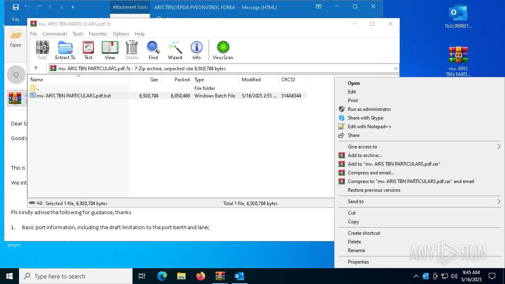The height and width of the screenshot is (284, 505).
Task: Click the Windows Start button
Action: tap(9, 276)
